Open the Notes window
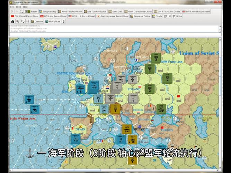231x173 pixels. click(x=178, y=16)
